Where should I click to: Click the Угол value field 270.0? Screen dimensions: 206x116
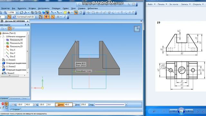(x=84, y=105)
